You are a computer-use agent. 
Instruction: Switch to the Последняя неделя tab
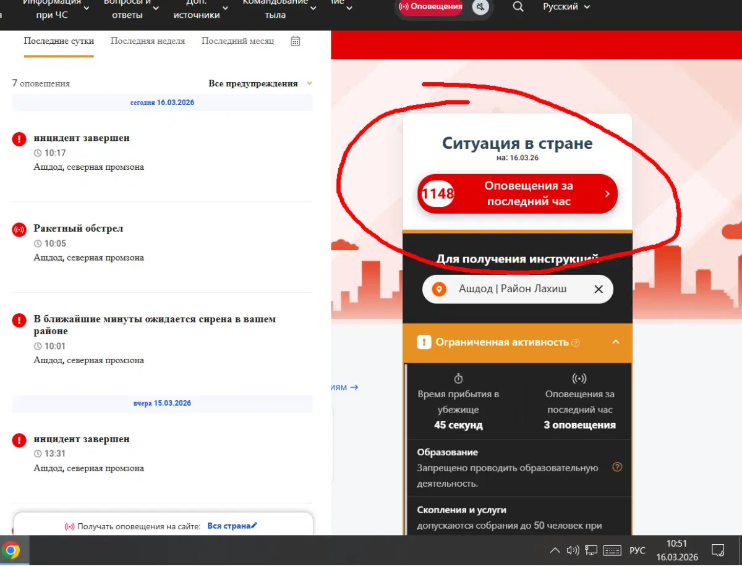pyautogui.click(x=147, y=41)
